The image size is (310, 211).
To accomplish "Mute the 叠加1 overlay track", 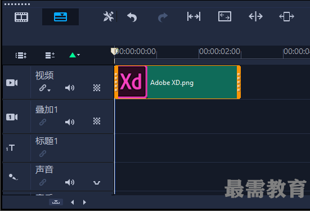I will point(70,122).
